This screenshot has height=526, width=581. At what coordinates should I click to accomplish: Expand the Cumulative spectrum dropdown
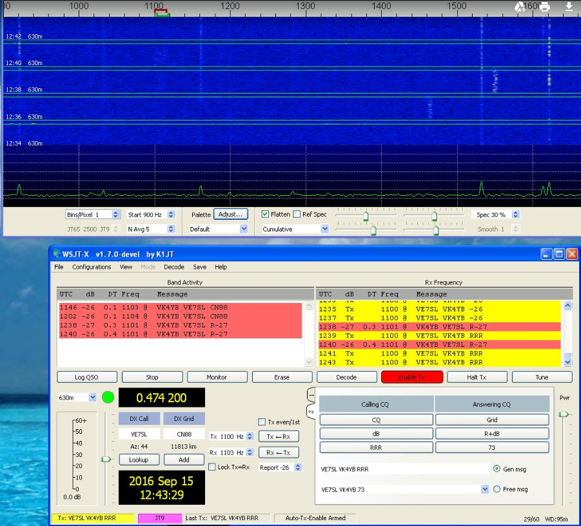click(x=324, y=229)
